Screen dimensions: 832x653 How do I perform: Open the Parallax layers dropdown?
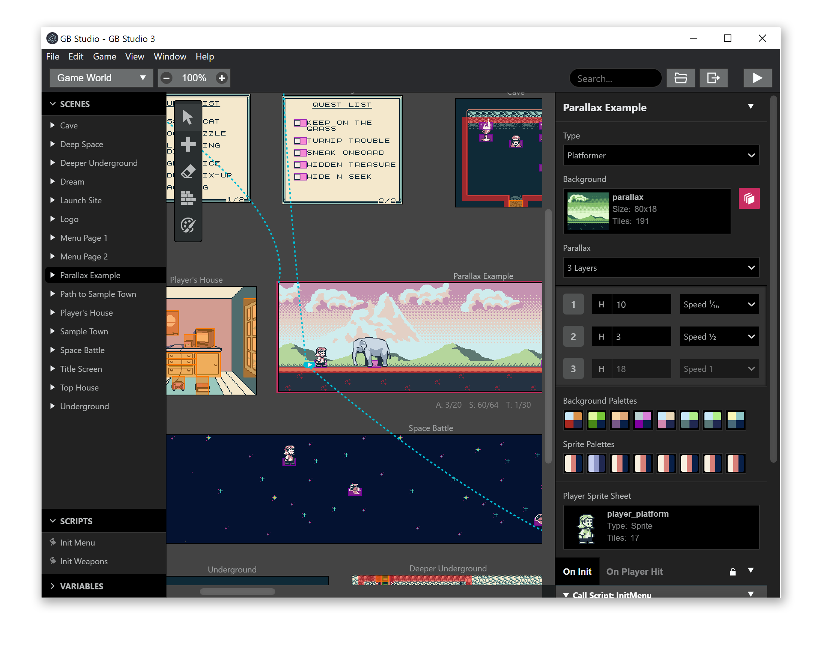tap(661, 268)
